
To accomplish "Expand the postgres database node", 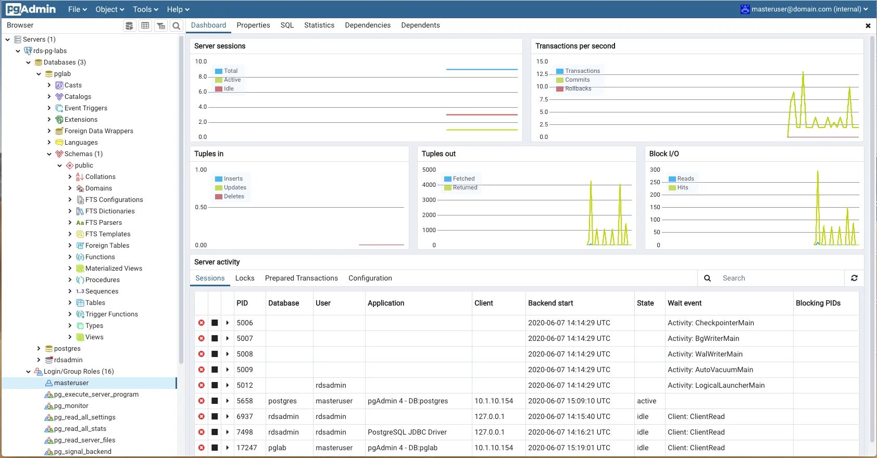I will pos(39,349).
